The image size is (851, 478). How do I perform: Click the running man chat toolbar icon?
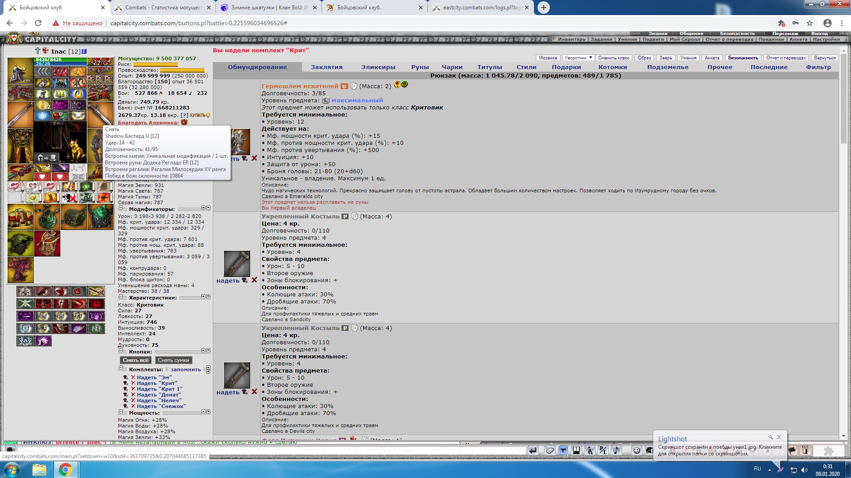[x=590, y=451]
